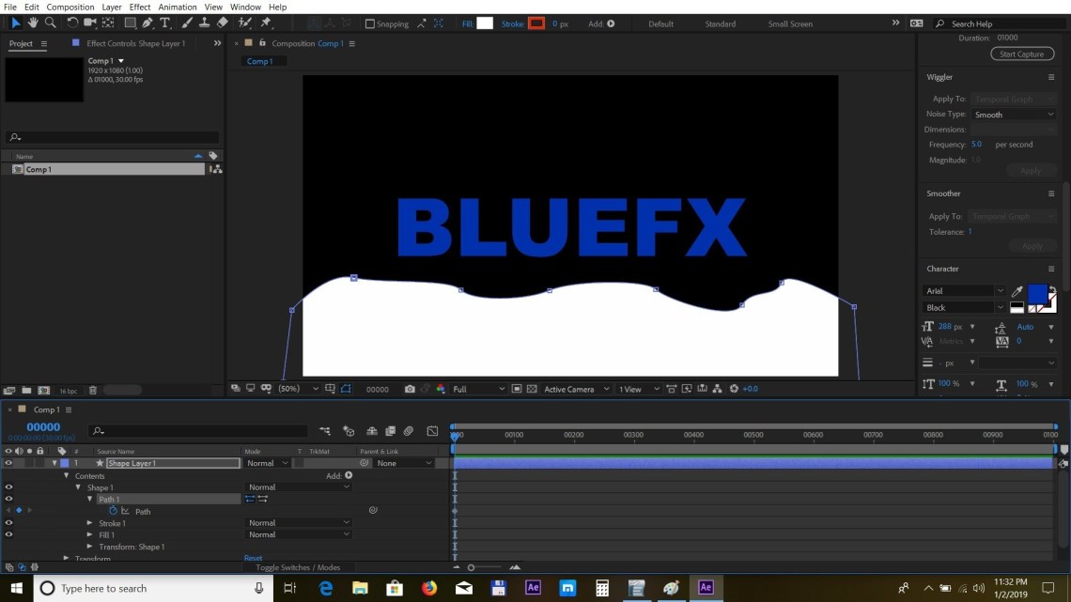The image size is (1071, 602).
Task: Open the Composition menu
Action: (70, 7)
